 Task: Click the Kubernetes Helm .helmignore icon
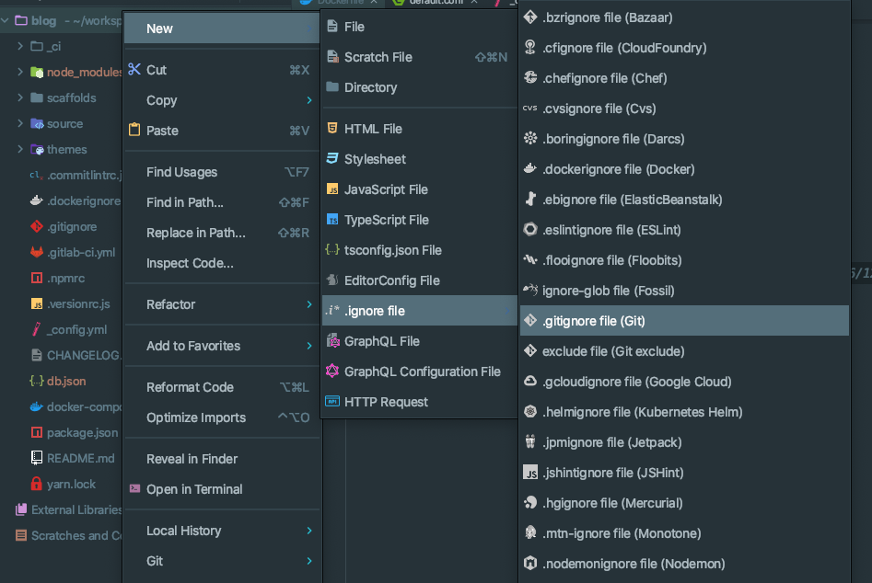point(530,411)
